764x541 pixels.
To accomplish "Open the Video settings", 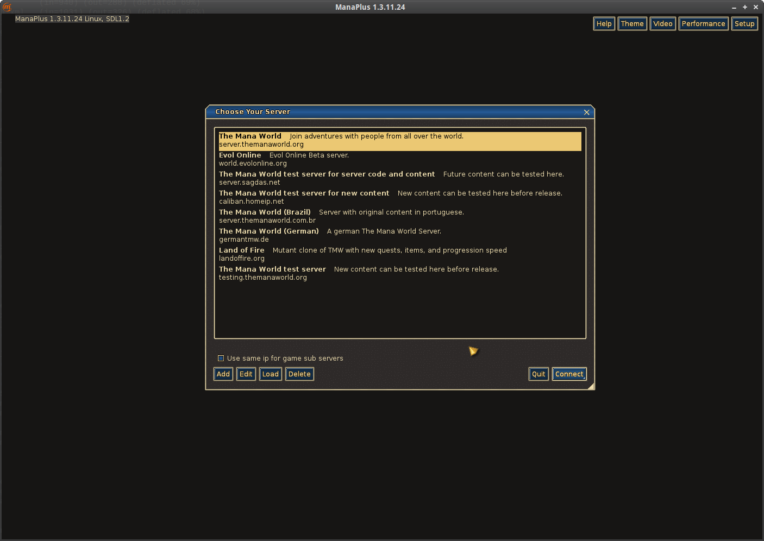I will [x=663, y=24].
